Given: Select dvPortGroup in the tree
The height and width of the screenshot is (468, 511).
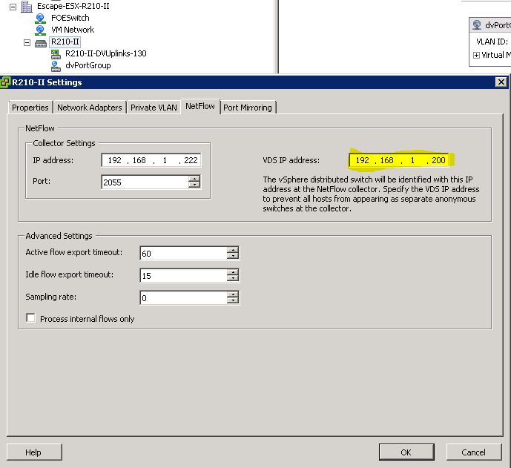Looking at the screenshot, I should [88, 65].
